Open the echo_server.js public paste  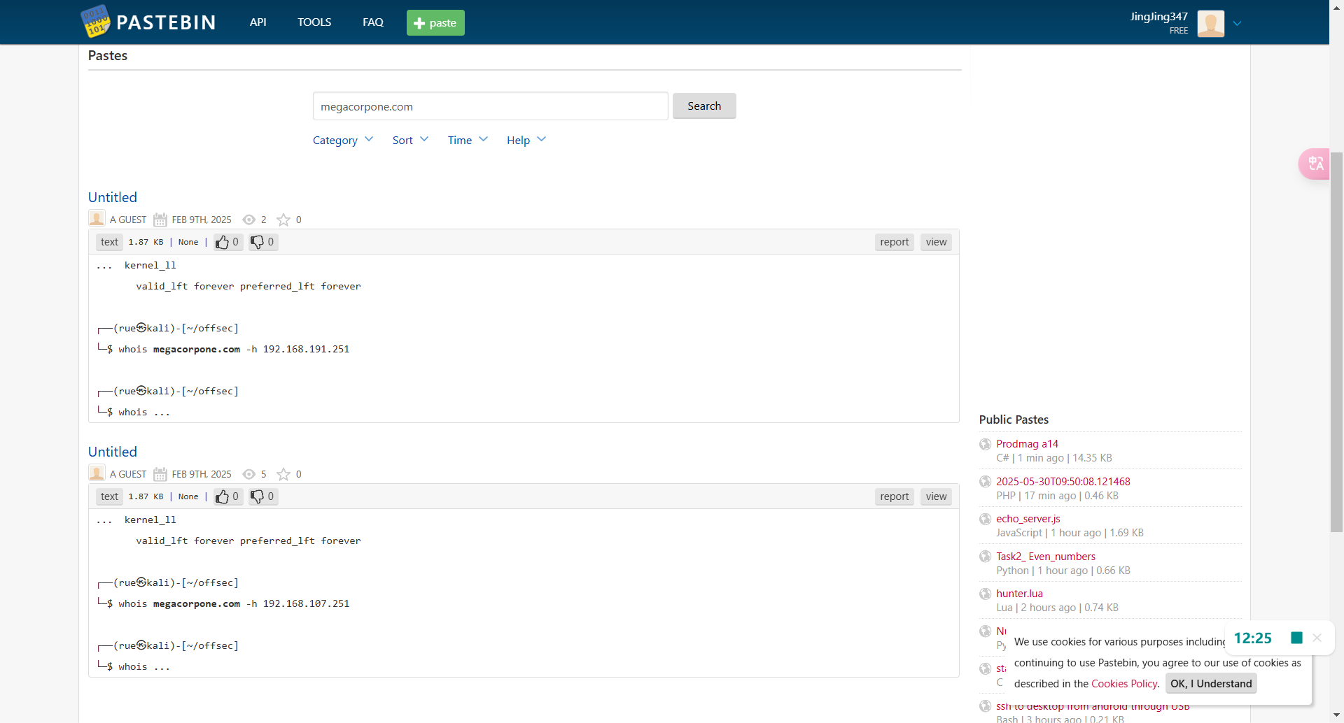(1028, 519)
